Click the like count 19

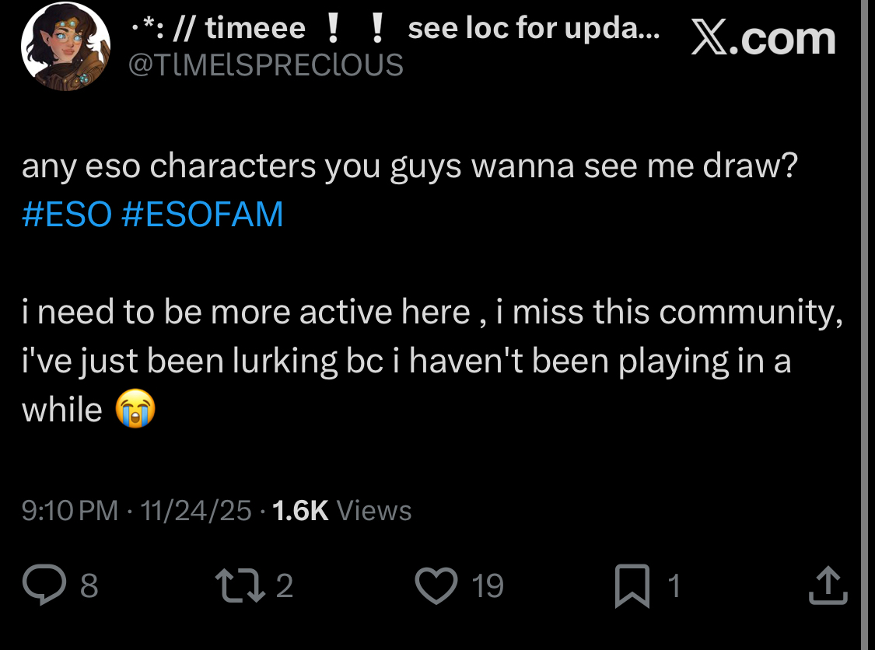pyautogui.click(x=488, y=586)
